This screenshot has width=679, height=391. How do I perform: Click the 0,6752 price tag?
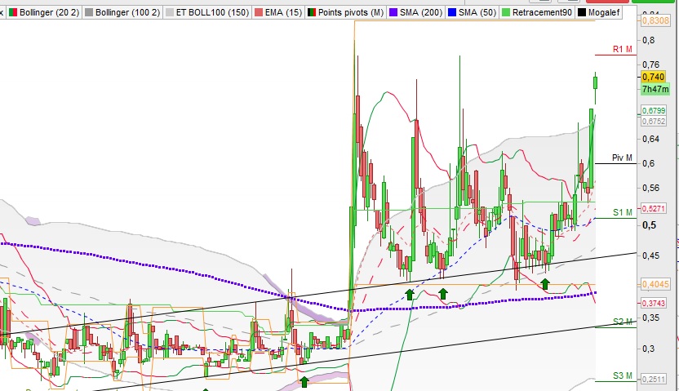click(x=654, y=122)
